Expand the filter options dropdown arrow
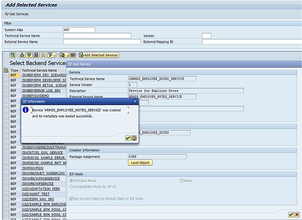This screenshot has height=220, width=302. pos(54,55)
